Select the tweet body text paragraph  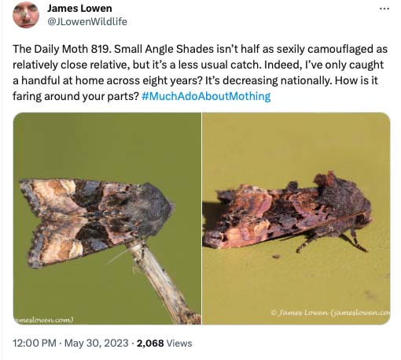200,72
